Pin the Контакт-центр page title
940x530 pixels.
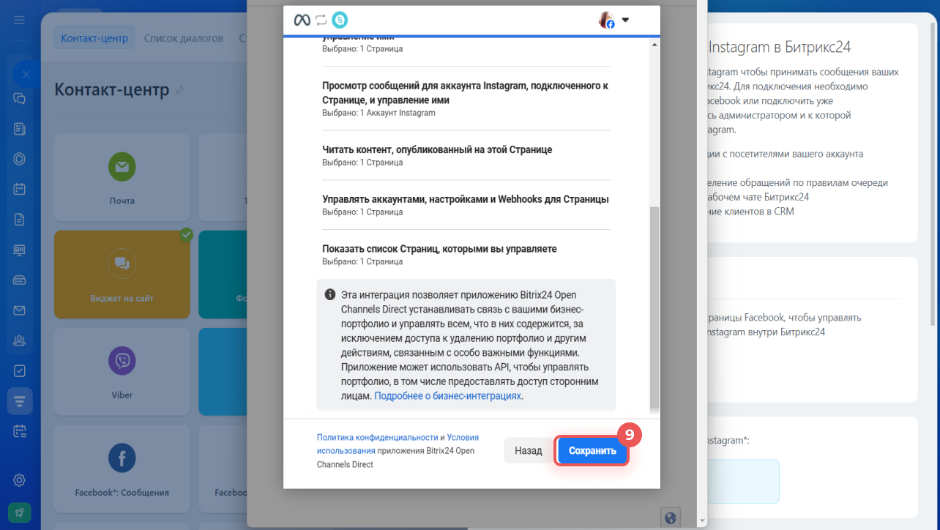tap(180, 90)
